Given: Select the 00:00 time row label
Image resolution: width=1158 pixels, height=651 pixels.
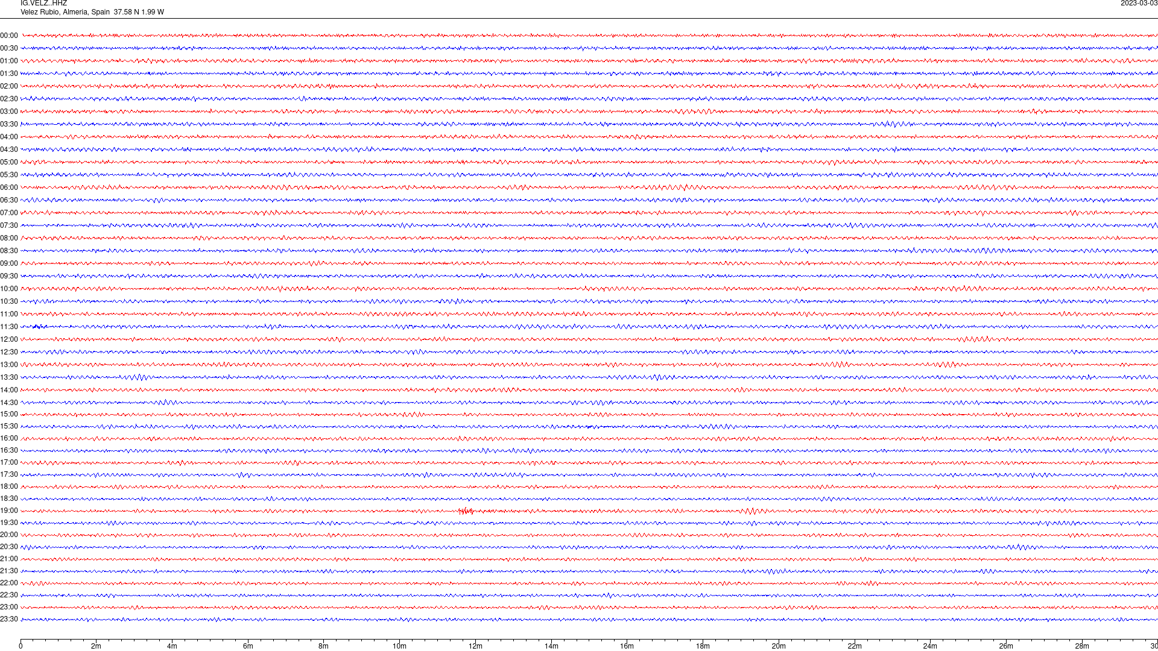Looking at the screenshot, I should (9, 36).
